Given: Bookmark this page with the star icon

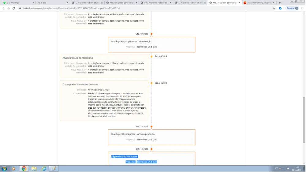Looking at the screenshot, I should 274,8.
